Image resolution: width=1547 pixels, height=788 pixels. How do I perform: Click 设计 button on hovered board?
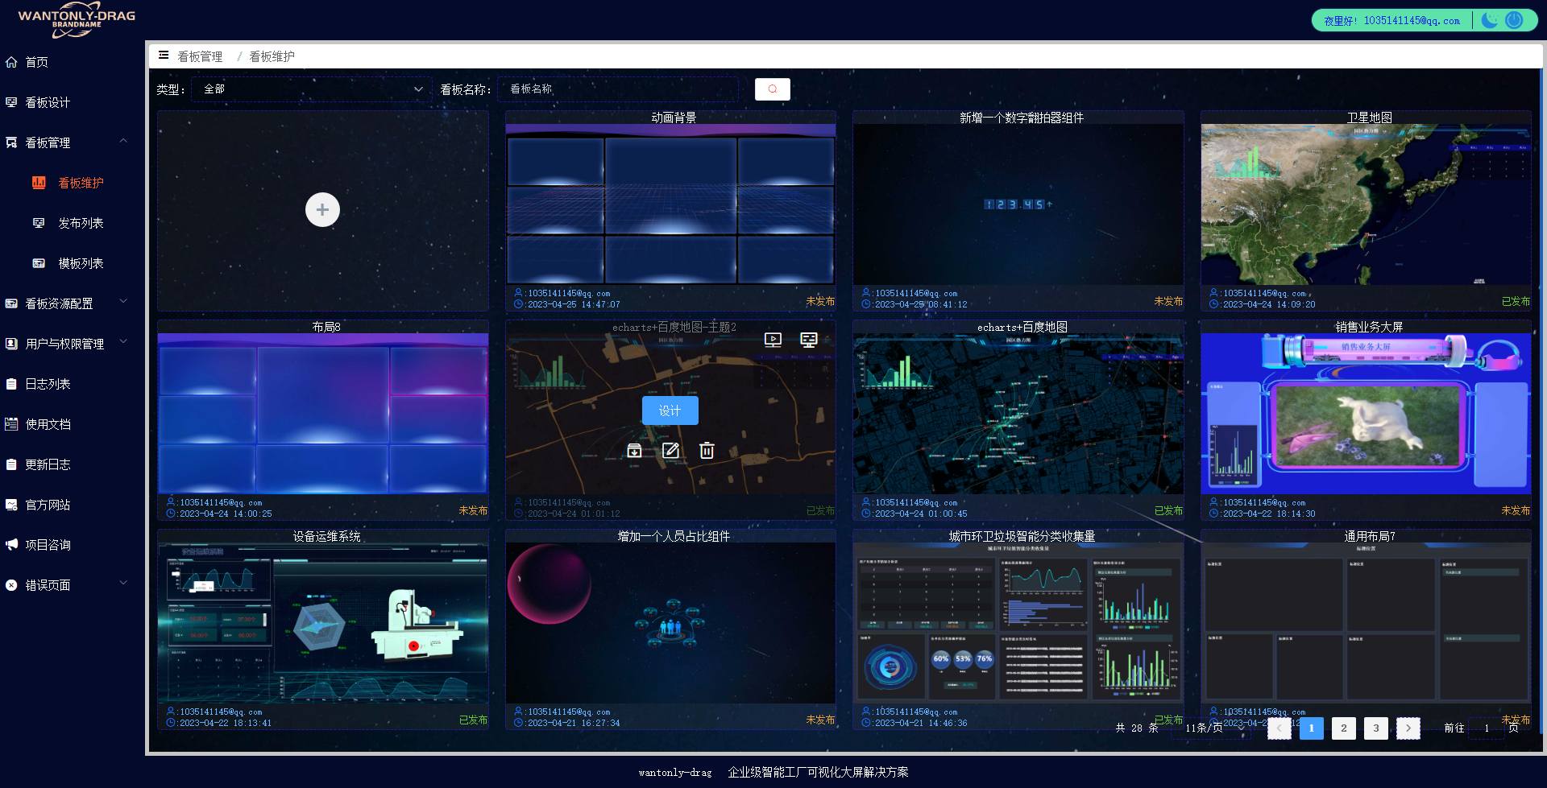[670, 411]
